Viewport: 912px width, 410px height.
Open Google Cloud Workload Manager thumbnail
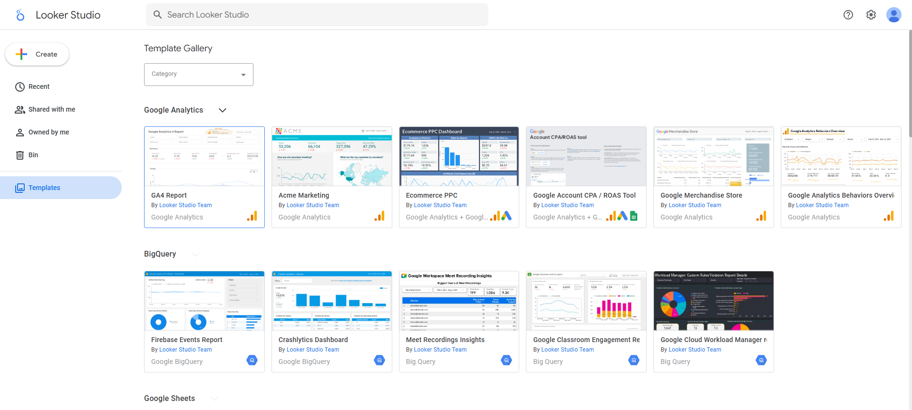point(714,301)
